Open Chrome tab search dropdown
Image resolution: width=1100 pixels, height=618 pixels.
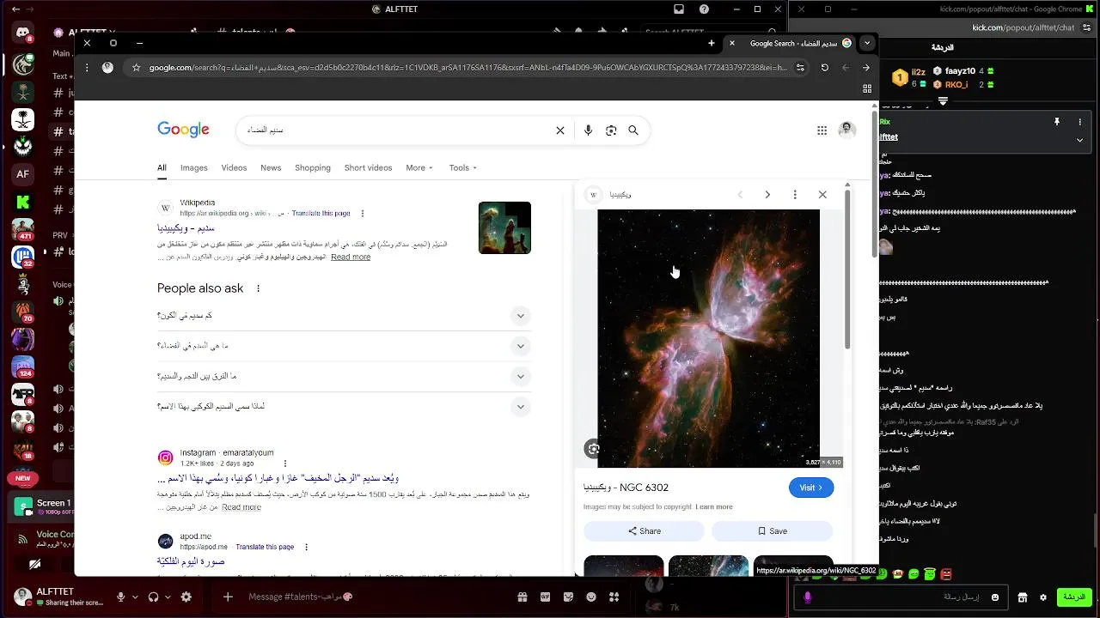coord(867,43)
